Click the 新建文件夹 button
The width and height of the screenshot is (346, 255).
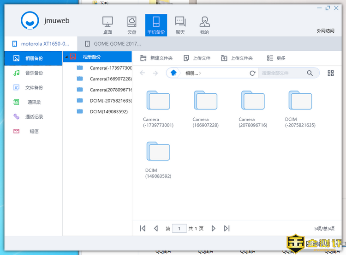tap(156, 58)
